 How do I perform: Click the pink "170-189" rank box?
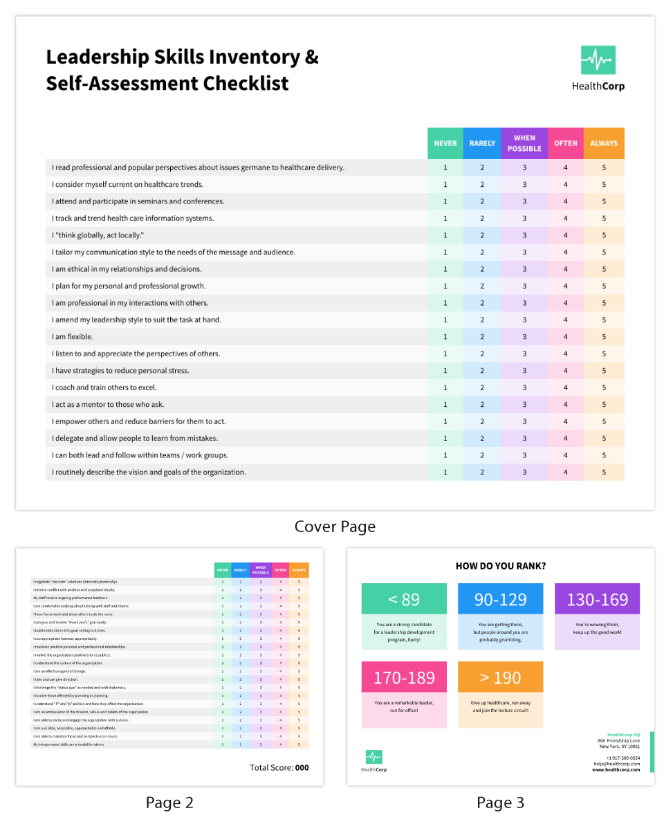[x=404, y=677]
